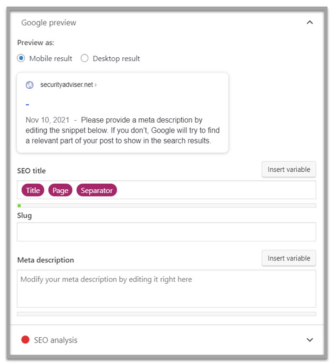This screenshot has height=364, width=334.
Task: Select the Title variable tag
Action: click(x=33, y=190)
